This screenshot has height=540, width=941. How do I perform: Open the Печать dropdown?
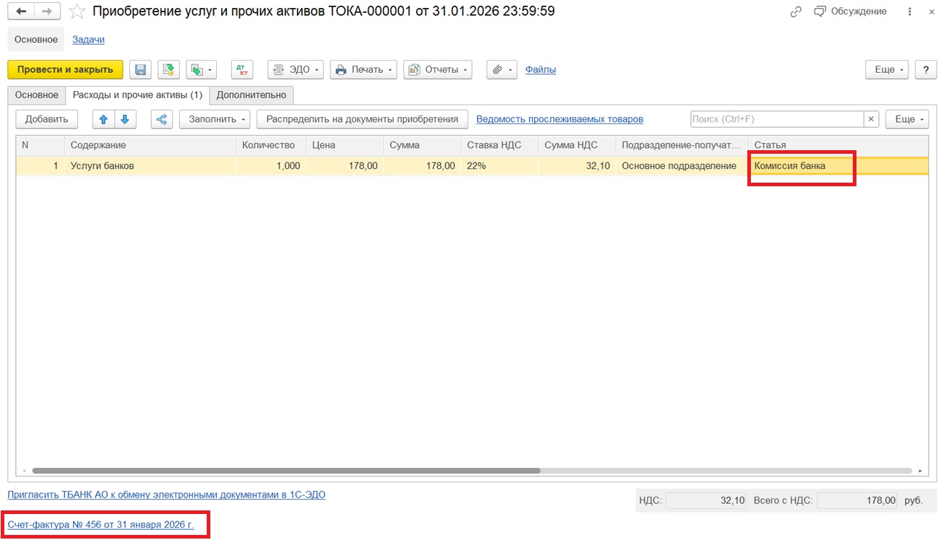tap(364, 69)
